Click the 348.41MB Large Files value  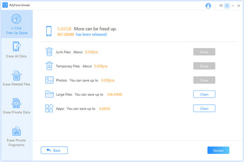[114, 94]
